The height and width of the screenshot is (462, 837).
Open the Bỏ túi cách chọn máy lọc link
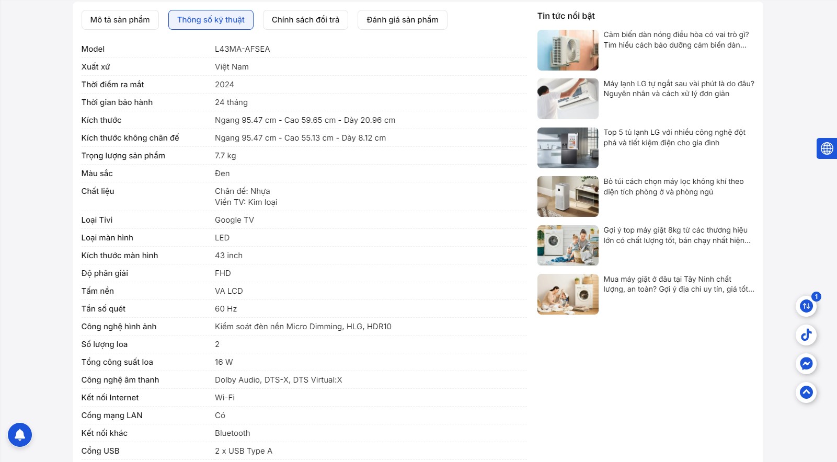673,187
